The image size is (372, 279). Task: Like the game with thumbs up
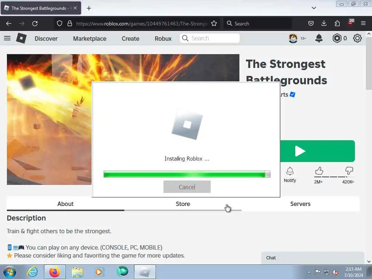coord(319,171)
